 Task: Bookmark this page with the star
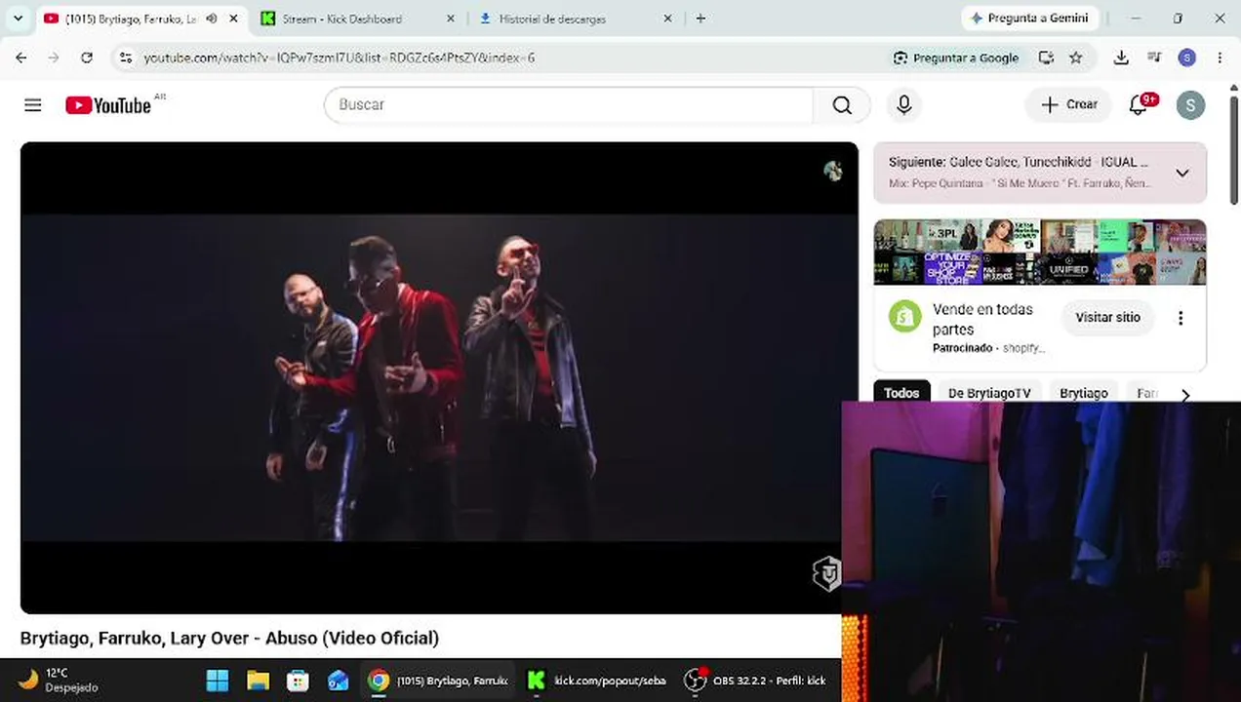(x=1076, y=58)
